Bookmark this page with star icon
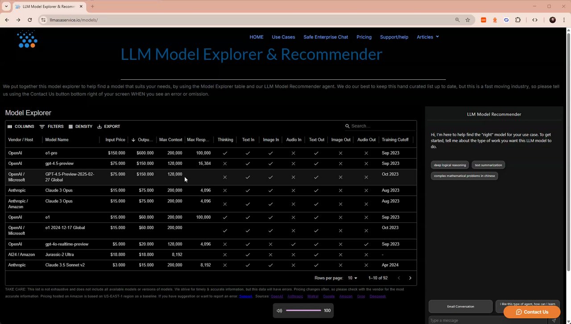 coord(468,20)
